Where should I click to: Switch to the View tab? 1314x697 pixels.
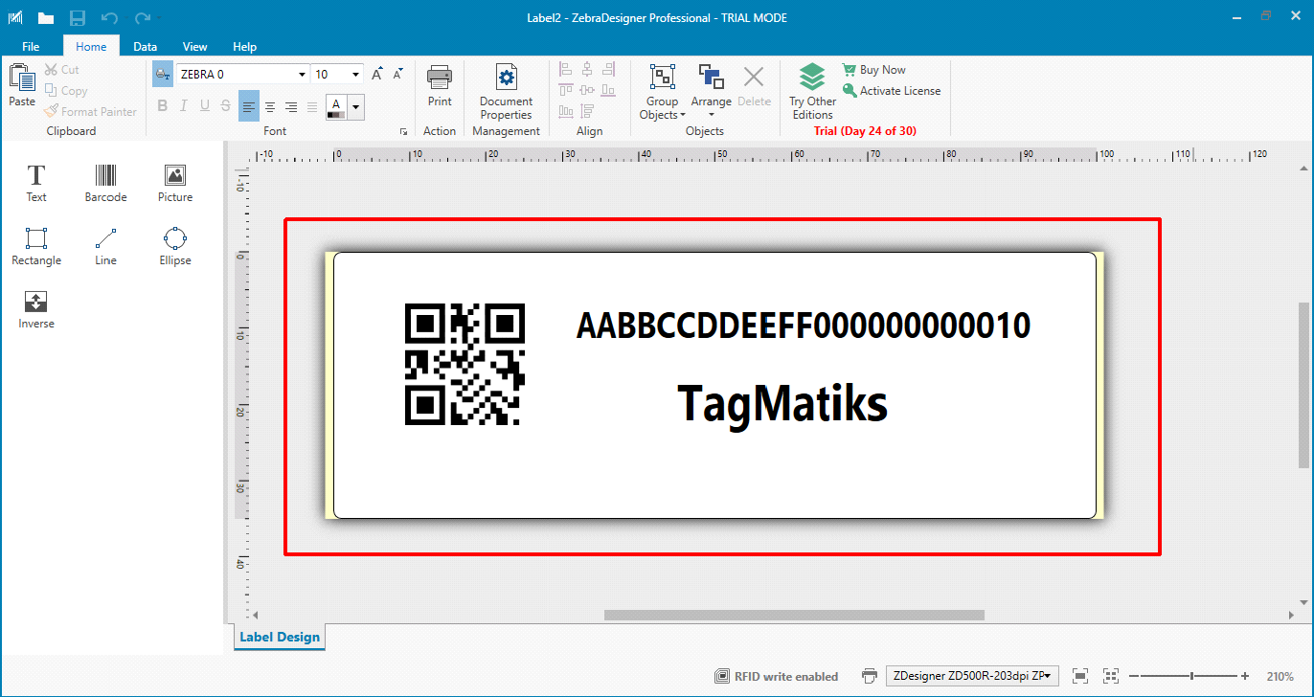[195, 46]
